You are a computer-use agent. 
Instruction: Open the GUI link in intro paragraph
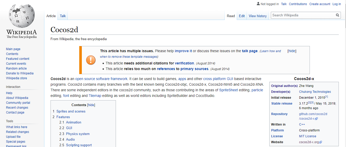230,79
